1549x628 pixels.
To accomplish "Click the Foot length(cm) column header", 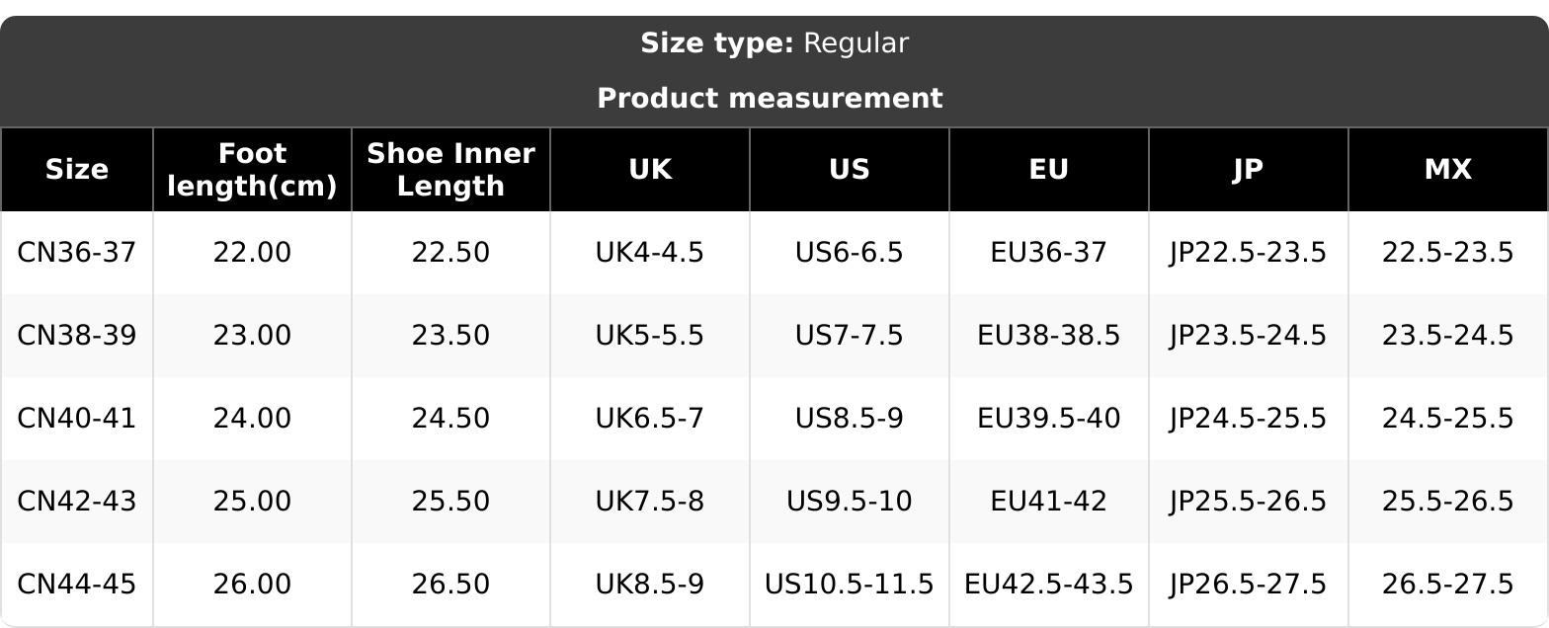I will (x=252, y=170).
